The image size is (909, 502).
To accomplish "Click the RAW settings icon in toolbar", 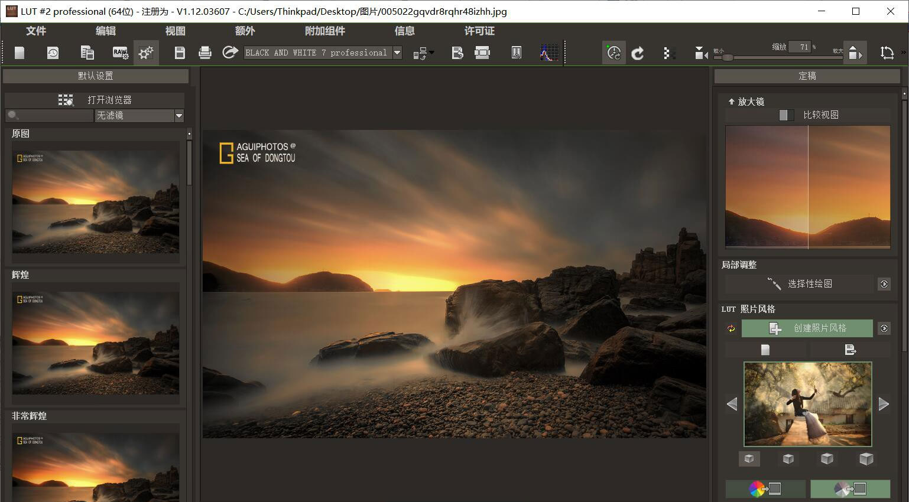I will pyautogui.click(x=120, y=53).
